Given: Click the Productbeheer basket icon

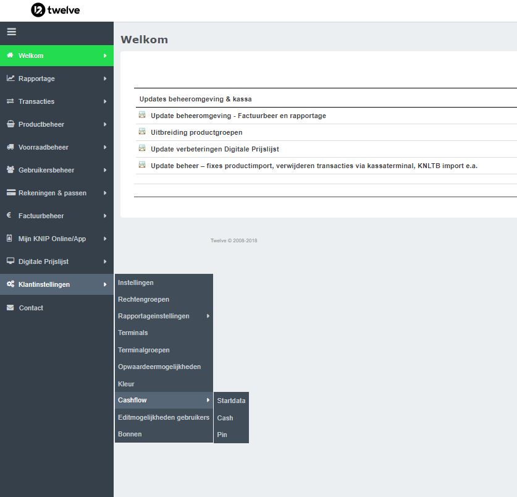Looking at the screenshot, I should pos(11,124).
